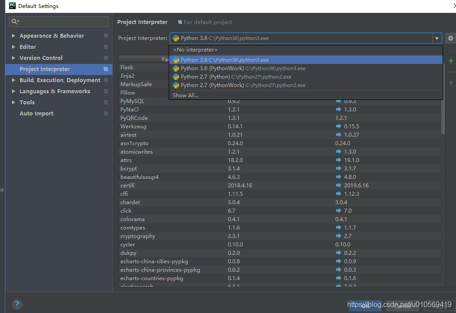Select the PyQRCode package row
The height and width of the screenshot is (313, 456).
tap(280, 118)
